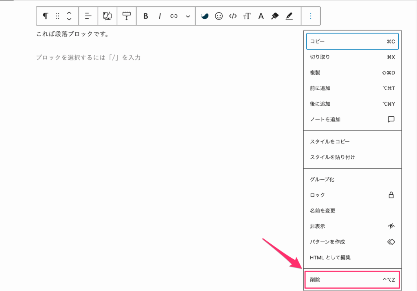The image size is (417, 291).
Task: Click the 削除 delete option
Action: 352,279
